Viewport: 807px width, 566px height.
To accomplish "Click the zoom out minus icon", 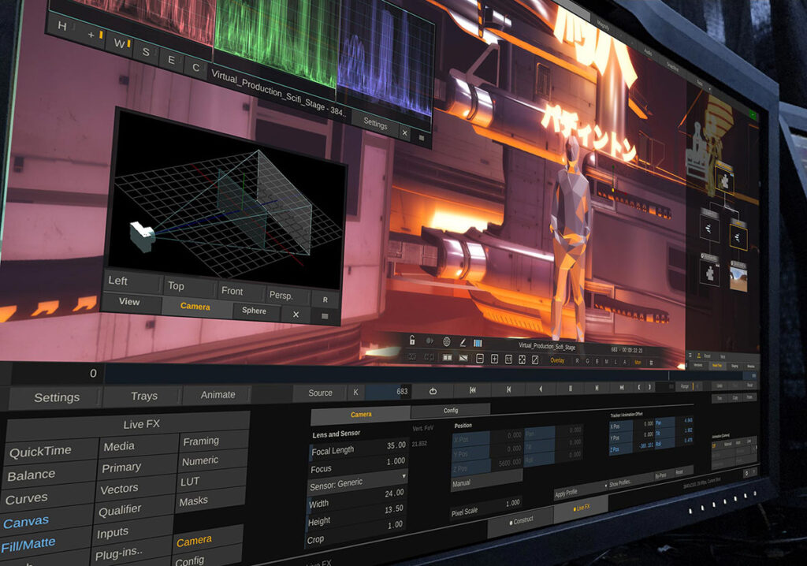I will pos(481,359).
